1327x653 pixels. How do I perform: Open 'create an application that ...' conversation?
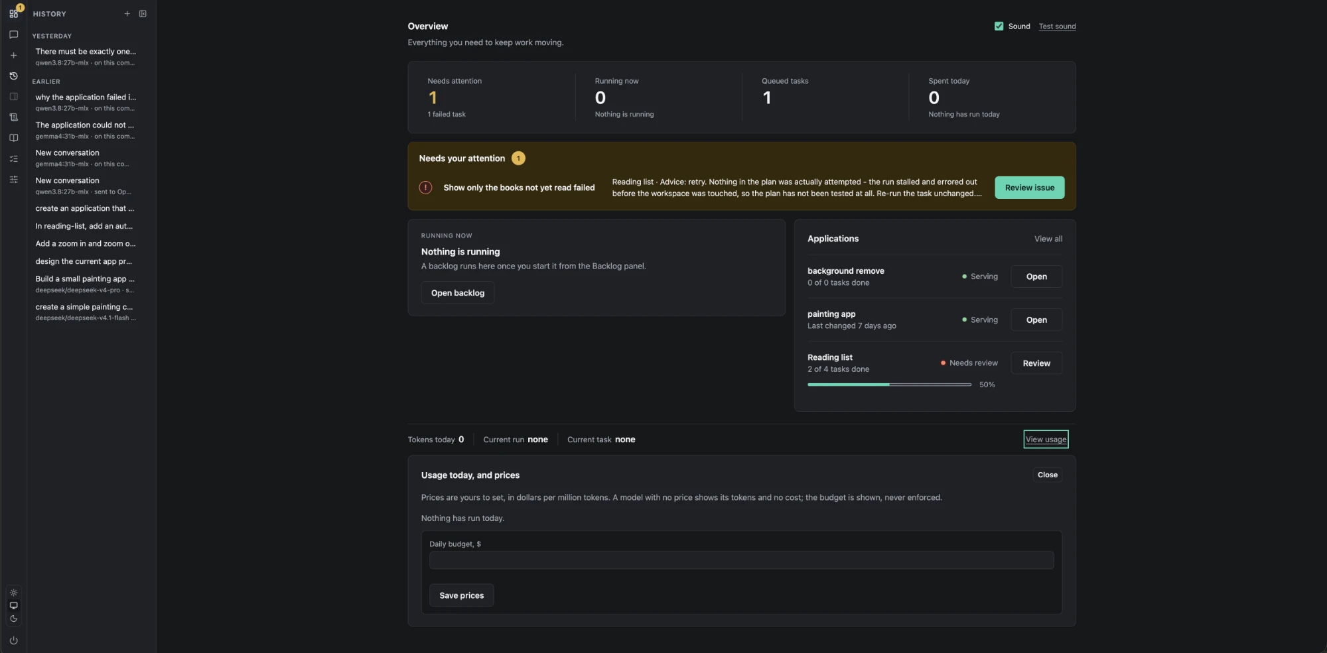(x=86, y=208)
